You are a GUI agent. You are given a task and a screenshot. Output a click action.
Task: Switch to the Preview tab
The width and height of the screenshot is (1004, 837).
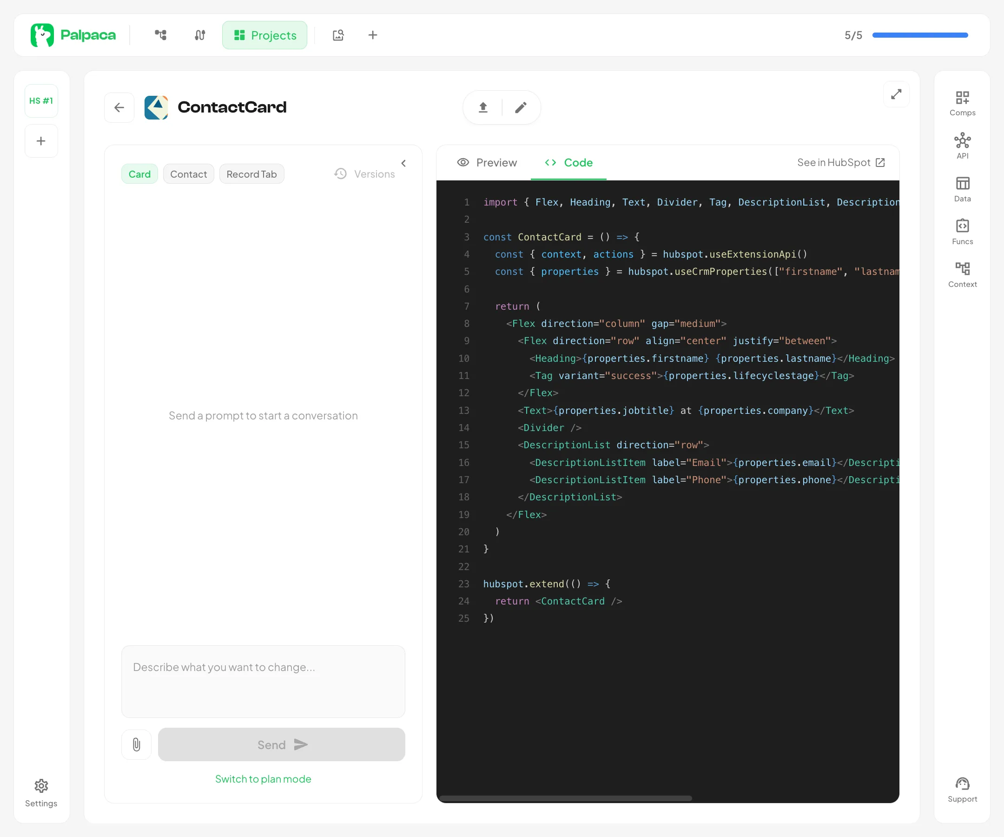tap(487, 163)
